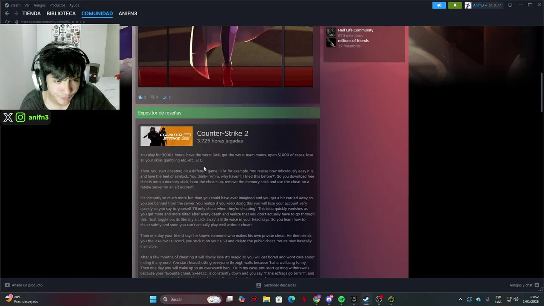The image size is (544, 306).
Task: Click the Anifn3 profile avatar in header
Action: point(468,5)
